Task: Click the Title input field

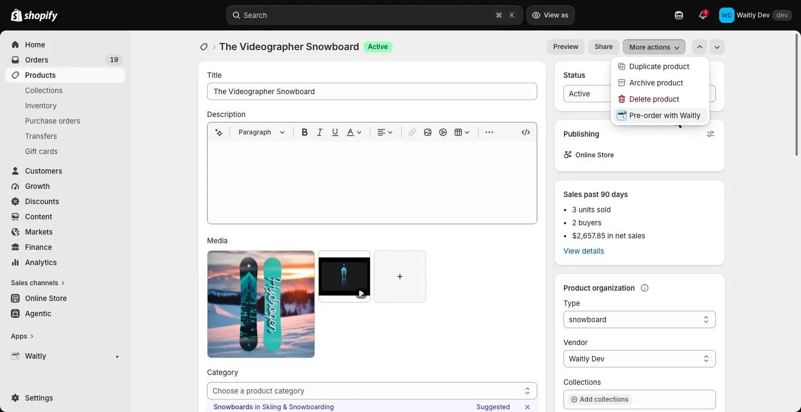Action: [x=372, y=91]
